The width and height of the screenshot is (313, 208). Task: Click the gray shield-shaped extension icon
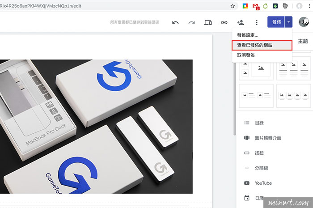[285, 6]
